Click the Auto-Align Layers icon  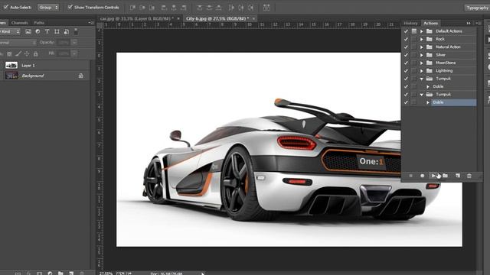pos(266,8)
